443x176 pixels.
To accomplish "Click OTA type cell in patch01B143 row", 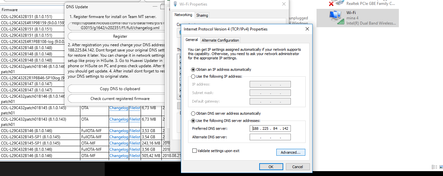I will coord(95,122).
